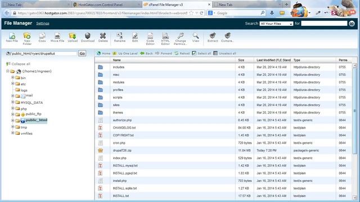Select the Copy toolbar icon

point(42,38)
